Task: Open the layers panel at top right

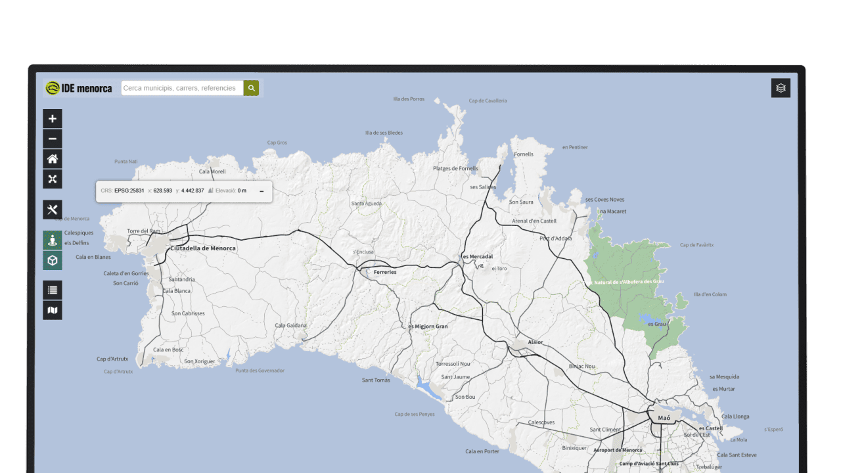Action: pyautogui.click(x=781, y=88)
